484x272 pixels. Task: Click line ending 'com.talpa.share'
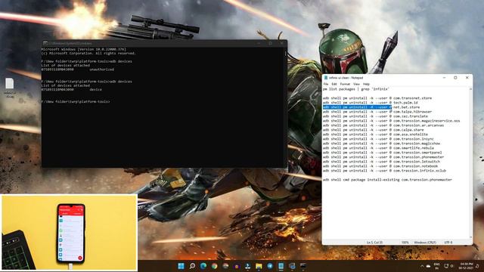coord(373,130)
